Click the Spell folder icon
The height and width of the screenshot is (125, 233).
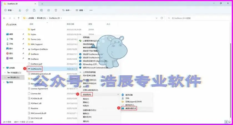point(29,29)
